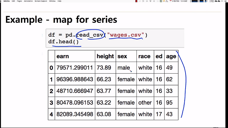228x128 pixels.
Task: Click the sex column header
Action: [122, 56]
